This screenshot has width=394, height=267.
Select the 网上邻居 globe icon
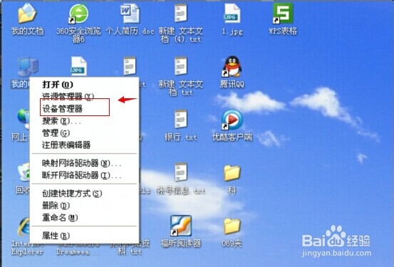23,119
